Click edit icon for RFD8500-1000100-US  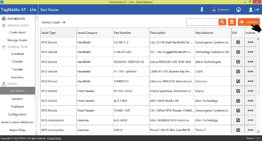[238, 62]
